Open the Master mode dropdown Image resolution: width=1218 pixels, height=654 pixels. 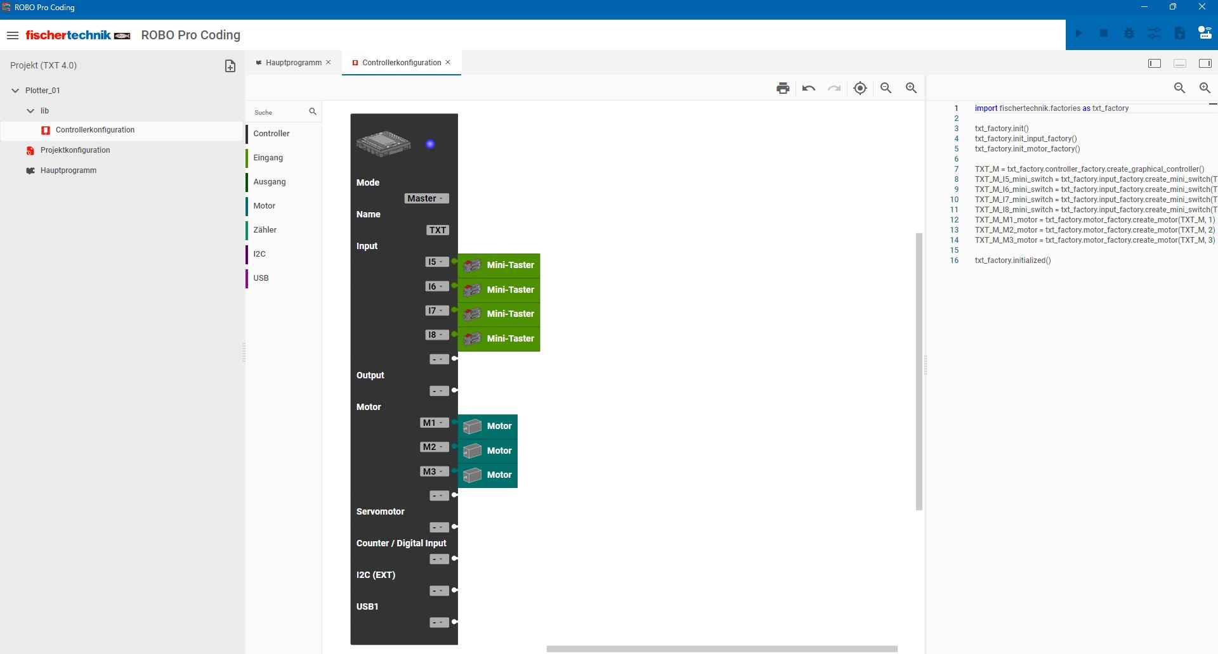pos(426,198)
